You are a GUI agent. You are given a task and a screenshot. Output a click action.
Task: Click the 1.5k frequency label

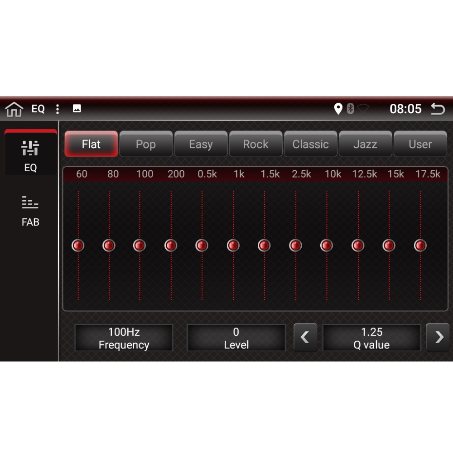270,174
